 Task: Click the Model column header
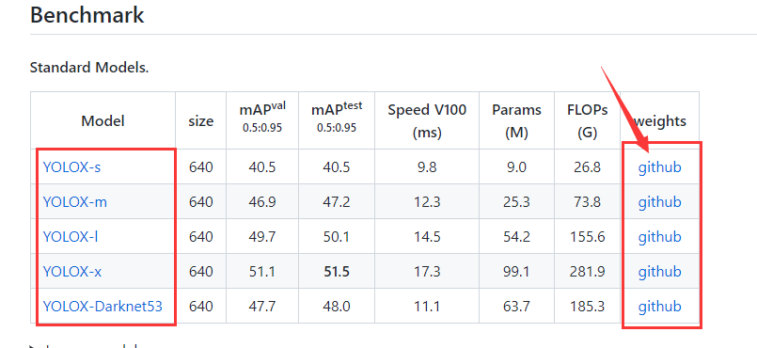click(x=103, y=120)
